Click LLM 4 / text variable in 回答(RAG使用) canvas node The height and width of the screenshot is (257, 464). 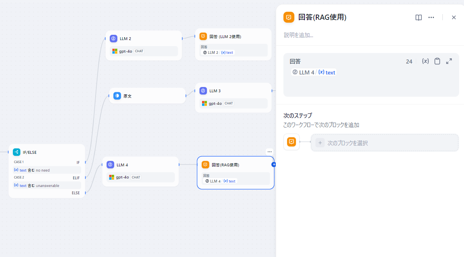click(220, 181)
